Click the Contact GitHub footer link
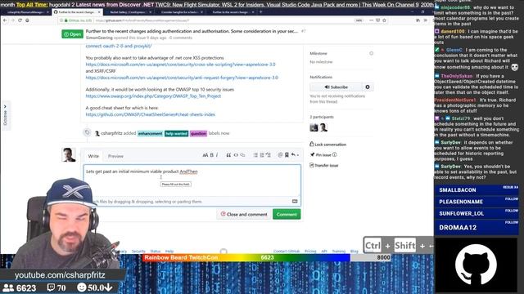The image size is (524, 294). (x=287, y=251)
